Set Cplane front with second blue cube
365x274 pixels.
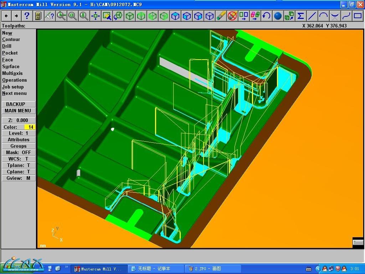pyautogui.click(x=186, y=16)
